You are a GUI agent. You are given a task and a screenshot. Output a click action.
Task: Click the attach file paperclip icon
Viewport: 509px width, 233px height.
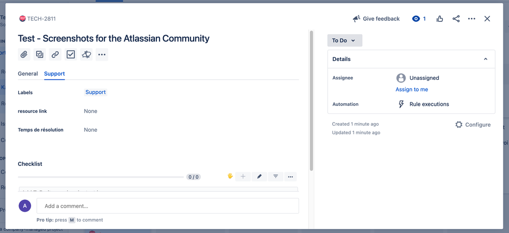point(24,54)
